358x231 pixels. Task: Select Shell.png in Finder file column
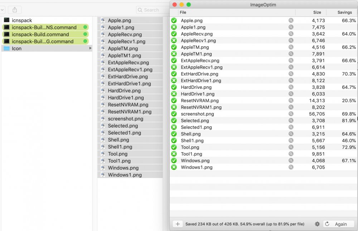pos(130,140)
